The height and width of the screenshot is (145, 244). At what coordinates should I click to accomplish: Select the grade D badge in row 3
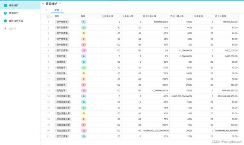point(84,33)
